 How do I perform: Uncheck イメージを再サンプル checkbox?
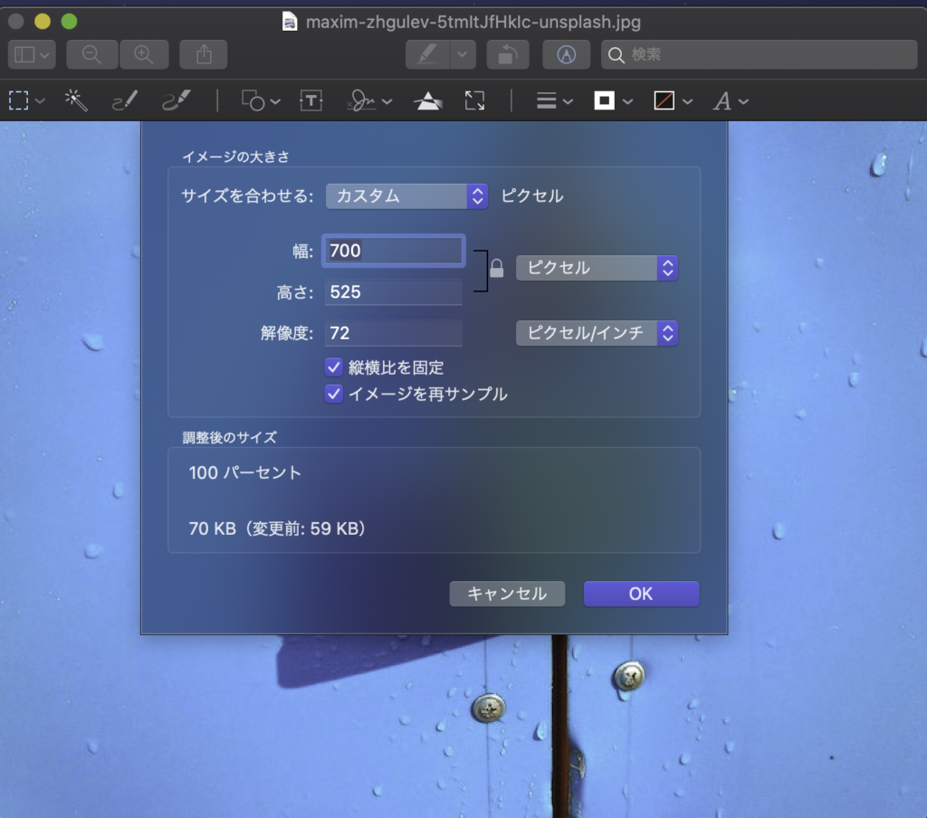point(333,394)
